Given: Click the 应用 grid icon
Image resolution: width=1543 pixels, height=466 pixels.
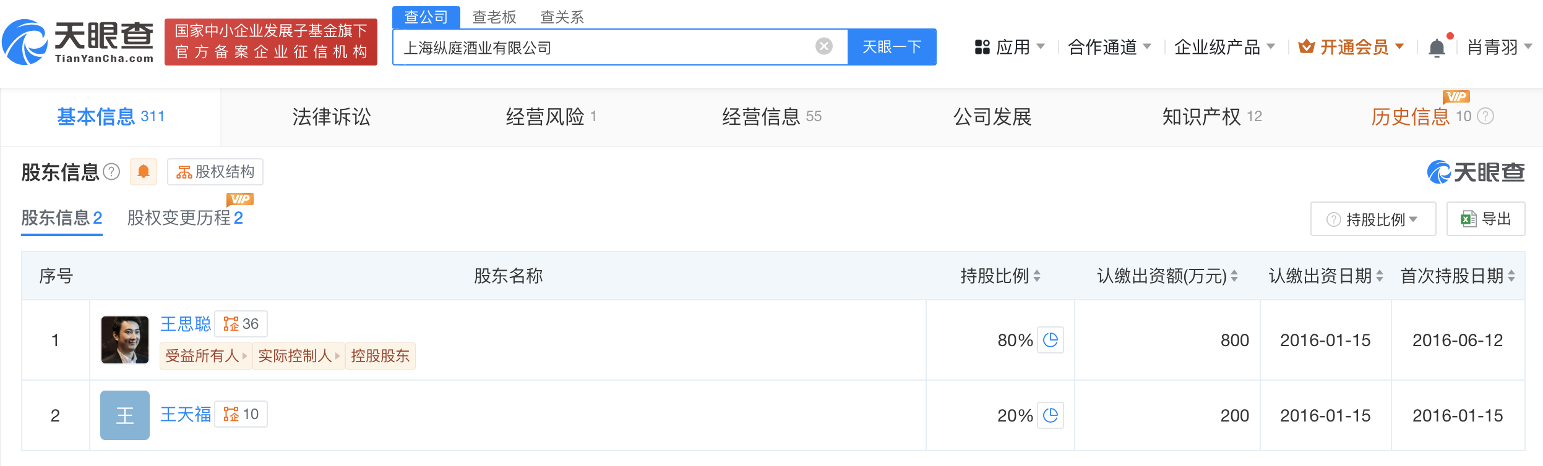Looking at the screenshot, I should click(x=982, y=48).
